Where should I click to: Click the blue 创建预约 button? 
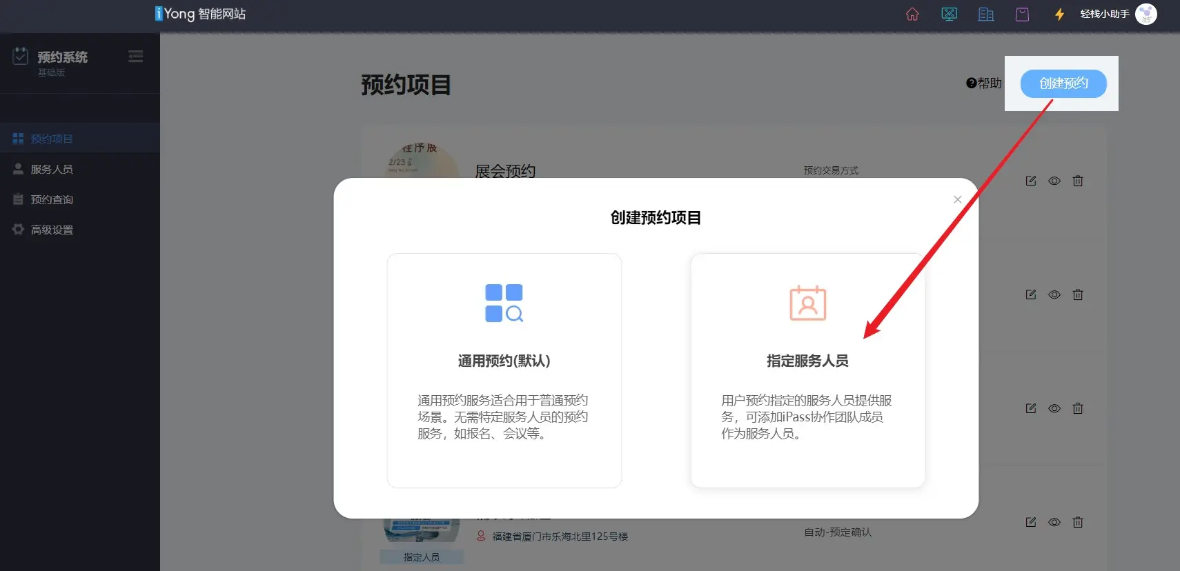tap(1063, 83)
